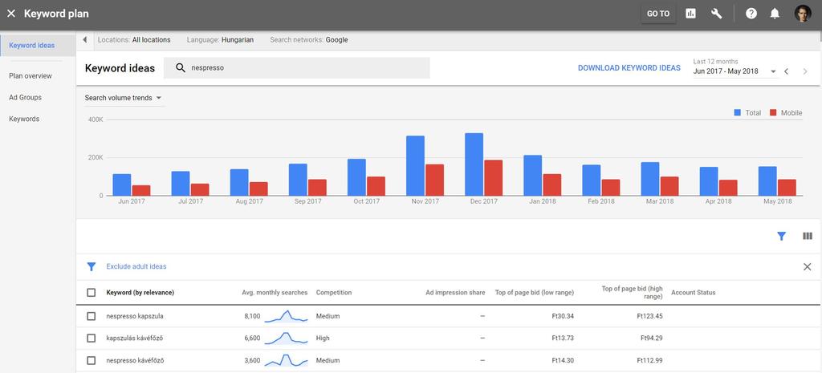
Task: Sort by Keyword (by relevance) column
Action: pyautogui.click(x=140, y=292)
